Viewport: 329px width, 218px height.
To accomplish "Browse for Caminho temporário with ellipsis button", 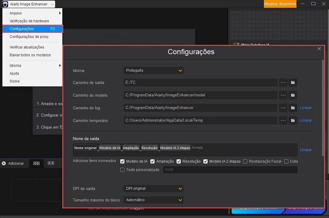I will [283, 120].
